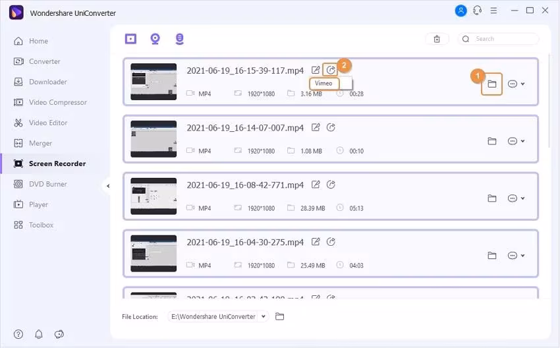The height and width of the screenshot is (348, 560).
Task: Click share icon for 2021-06-19_16-04-30-275.mp4
Action: click(331, 241)
